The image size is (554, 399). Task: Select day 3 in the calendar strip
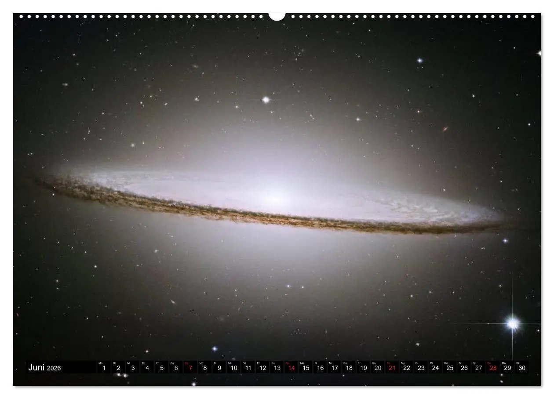[x=133, y=368]
